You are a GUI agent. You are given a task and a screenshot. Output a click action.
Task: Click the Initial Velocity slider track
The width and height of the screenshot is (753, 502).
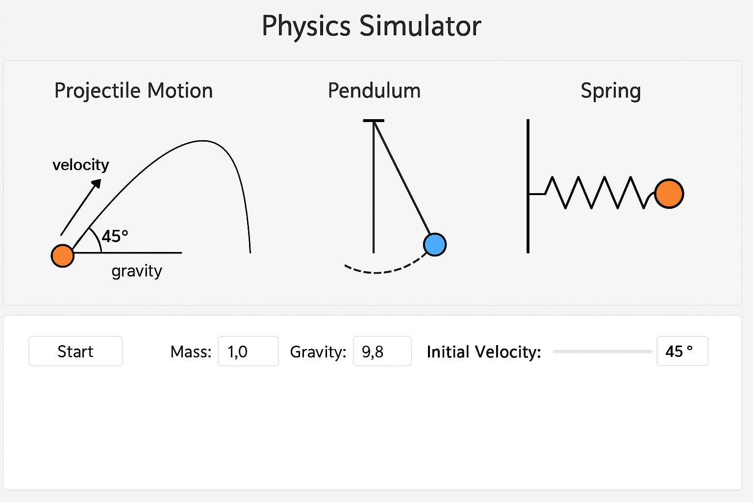pos(602,351)
